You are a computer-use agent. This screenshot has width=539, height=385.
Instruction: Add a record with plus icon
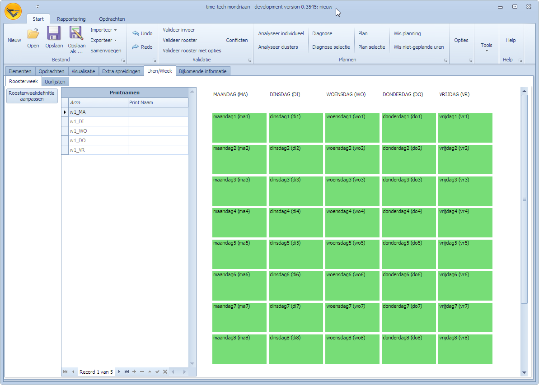point(134,371)
